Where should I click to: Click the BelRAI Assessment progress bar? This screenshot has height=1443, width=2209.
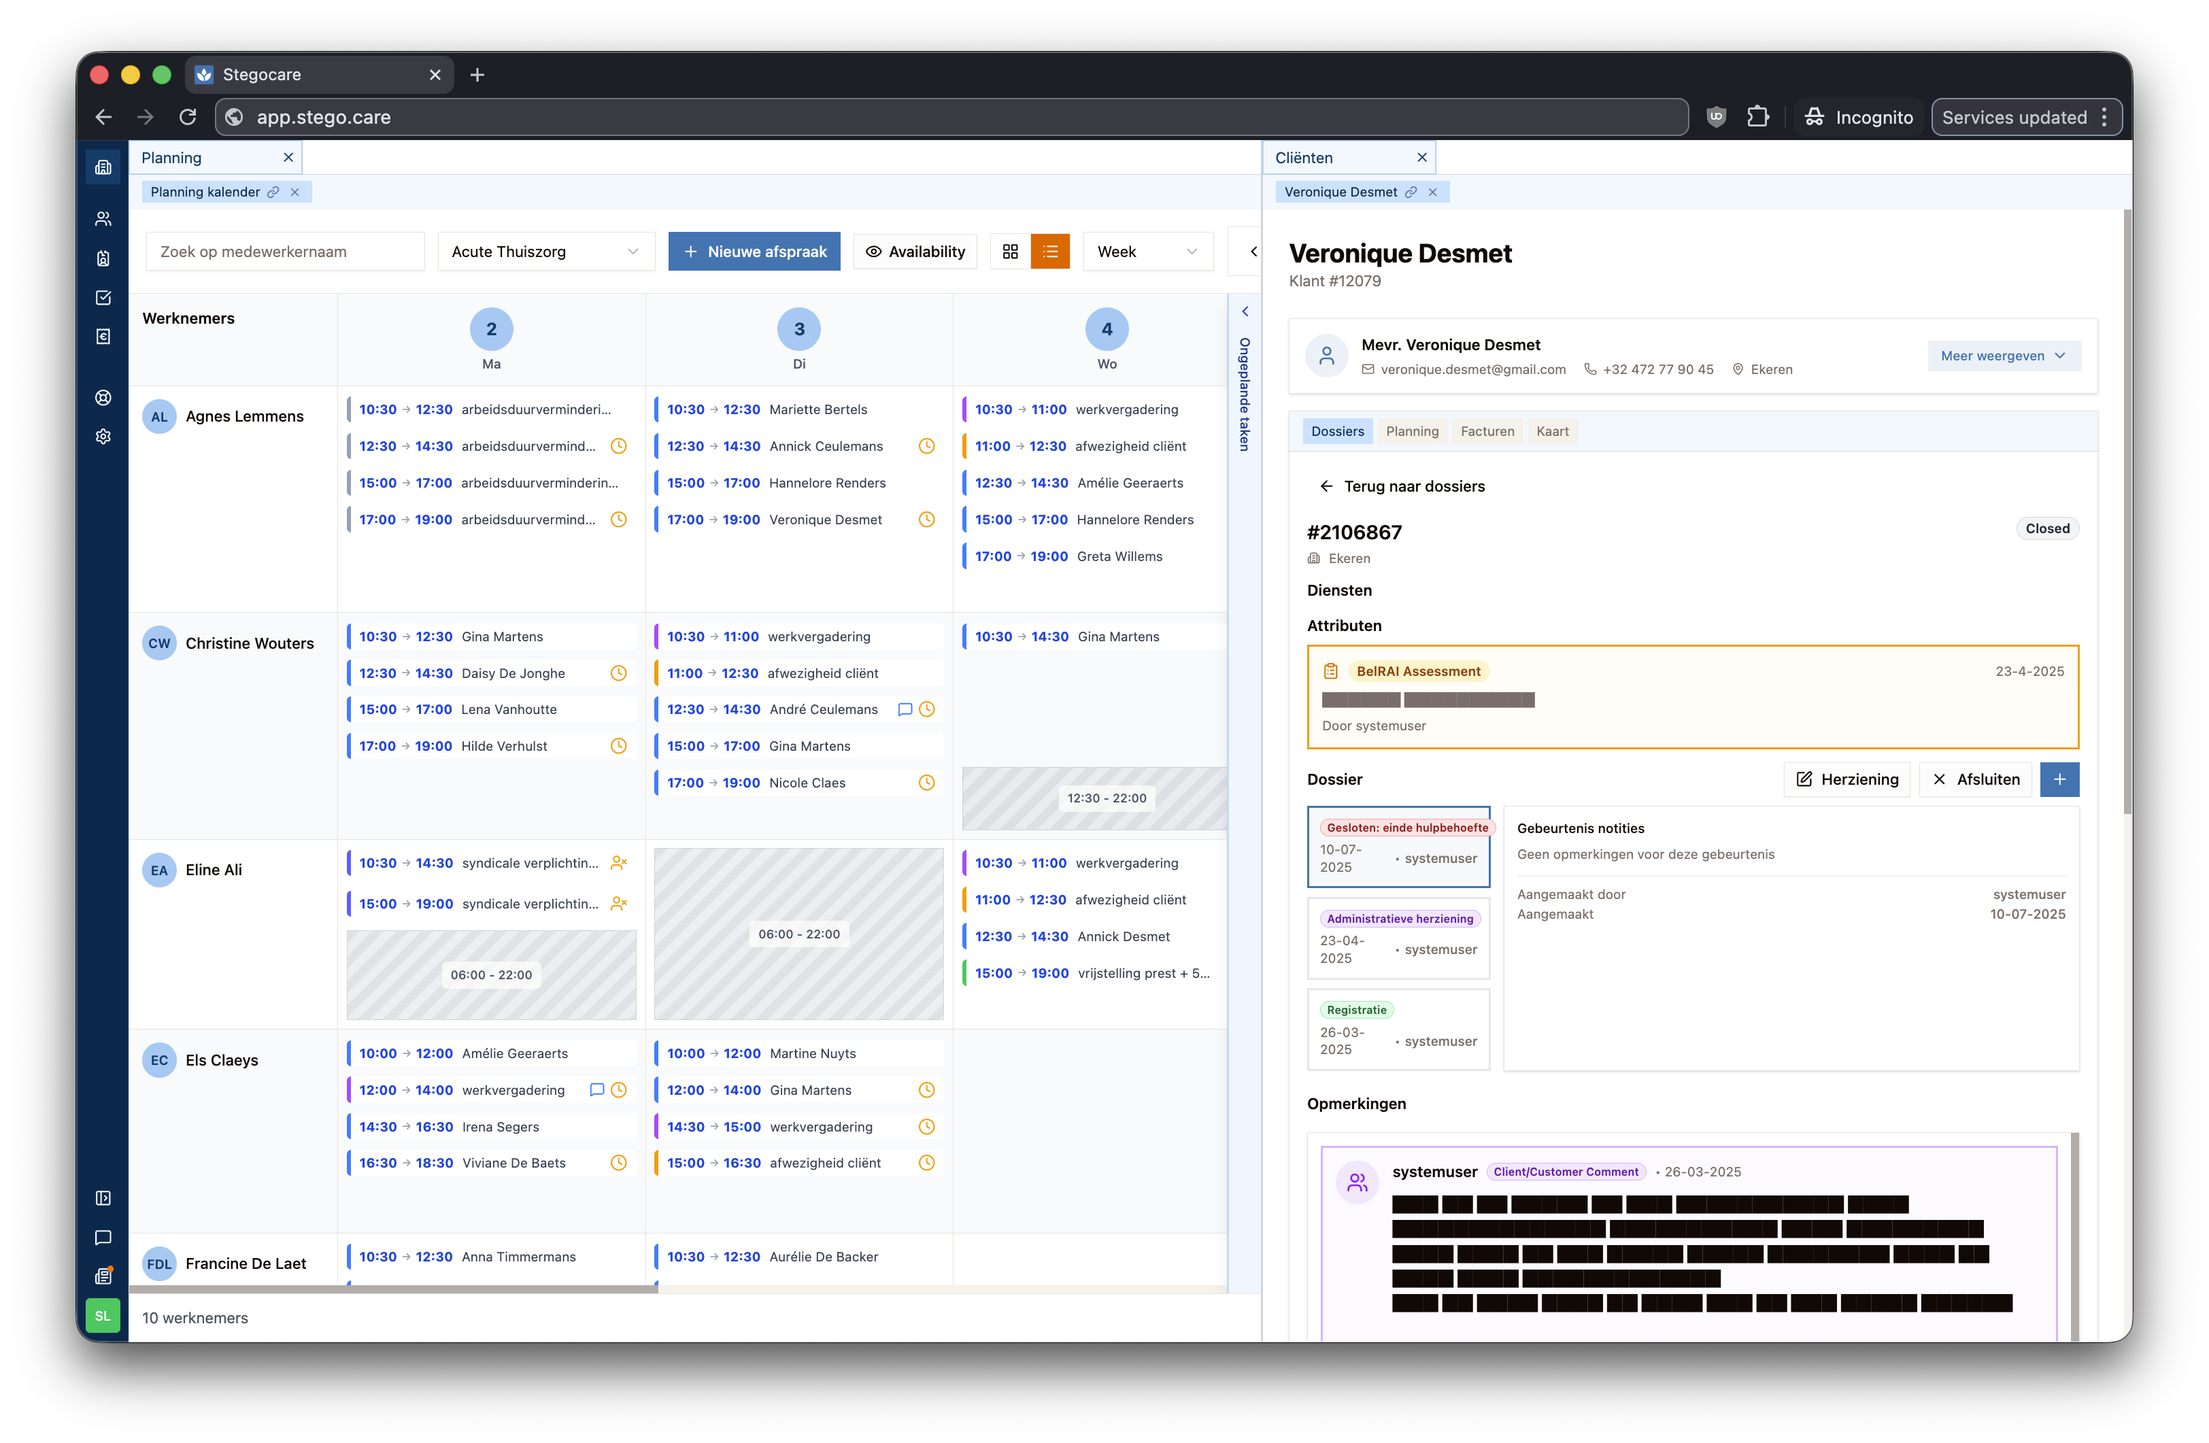1430,699
